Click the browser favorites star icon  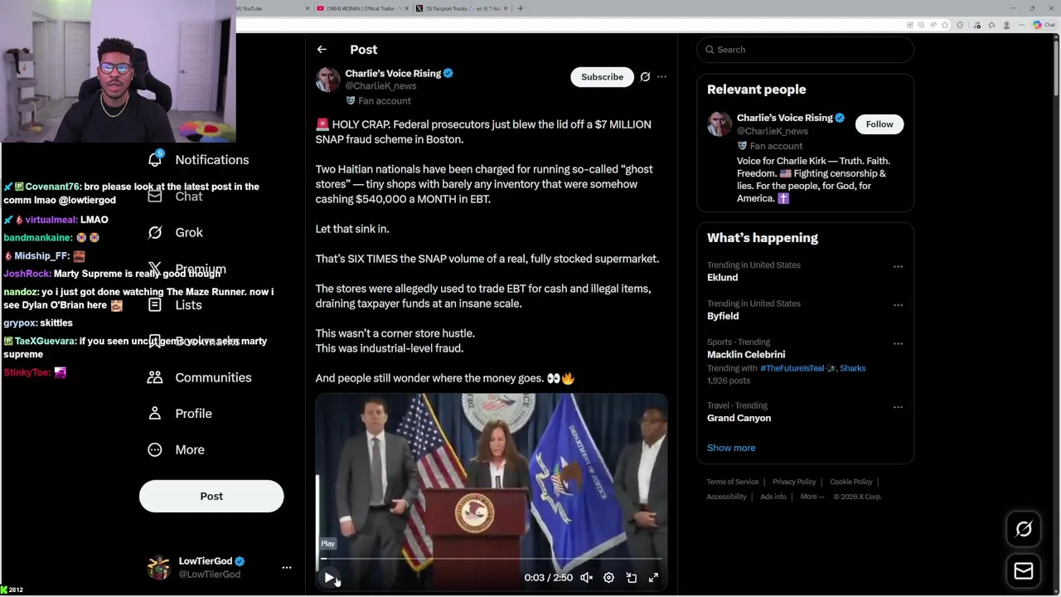[945, 25]
